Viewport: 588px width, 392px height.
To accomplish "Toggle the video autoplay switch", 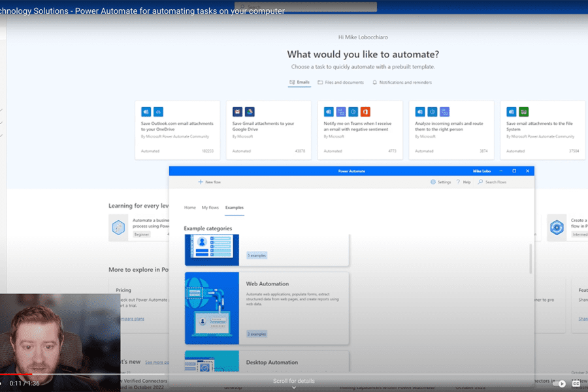I will [559, 384].
